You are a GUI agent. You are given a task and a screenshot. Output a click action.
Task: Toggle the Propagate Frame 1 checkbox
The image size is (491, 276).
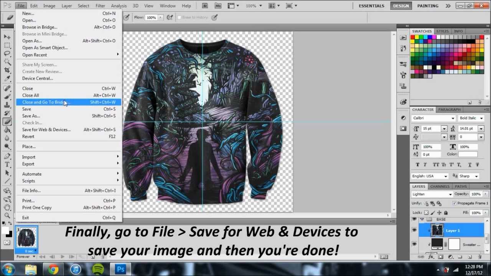coord(455,203)
